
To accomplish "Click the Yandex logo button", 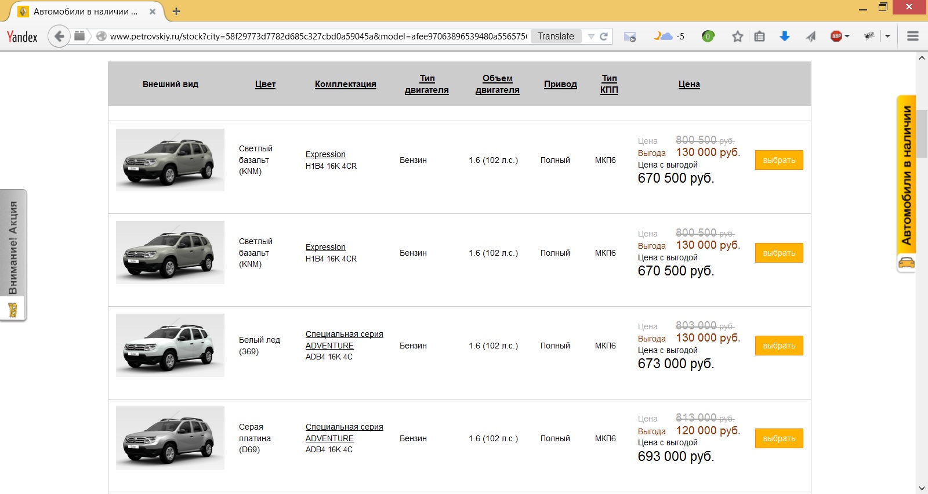I will (22, 37).
